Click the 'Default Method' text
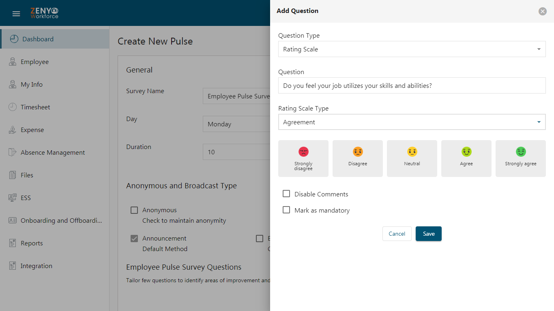 [x=165, y=249]
